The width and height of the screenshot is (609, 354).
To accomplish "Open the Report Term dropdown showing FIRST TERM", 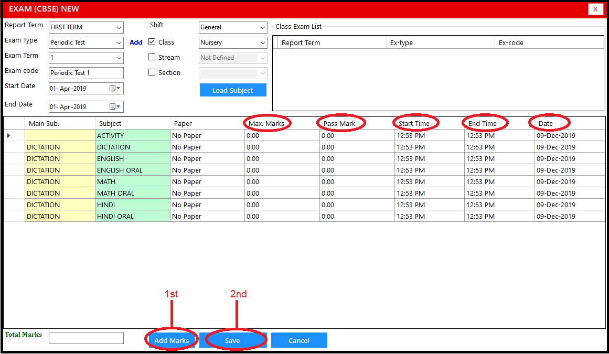I will [86, 27].
